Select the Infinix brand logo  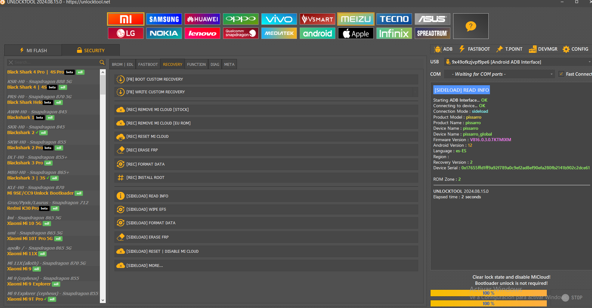(394, 33)
